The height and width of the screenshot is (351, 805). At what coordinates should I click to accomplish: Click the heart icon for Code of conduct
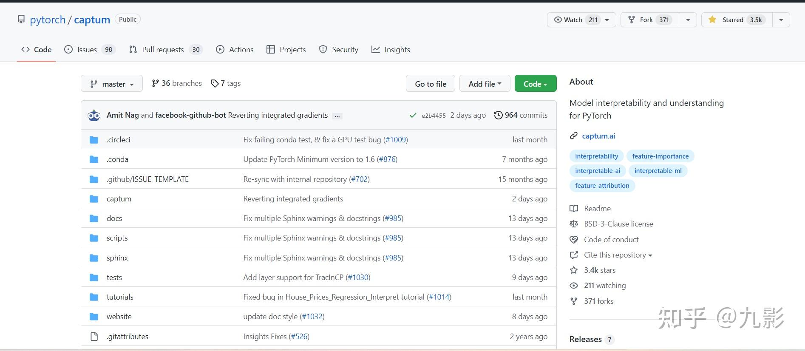pyautogui.click(x=574, y=240)
